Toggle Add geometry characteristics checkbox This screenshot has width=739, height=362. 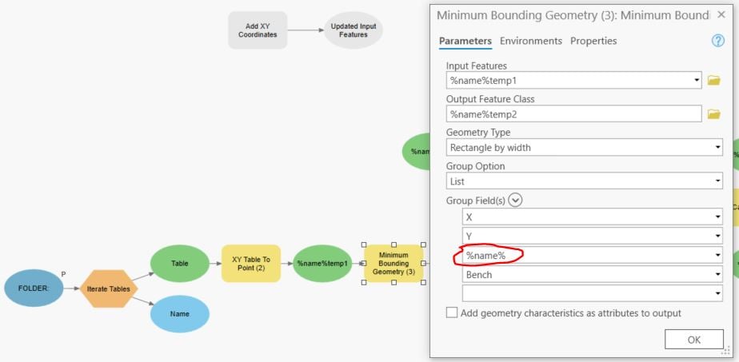pyautogui.click(x=452, y=312)
